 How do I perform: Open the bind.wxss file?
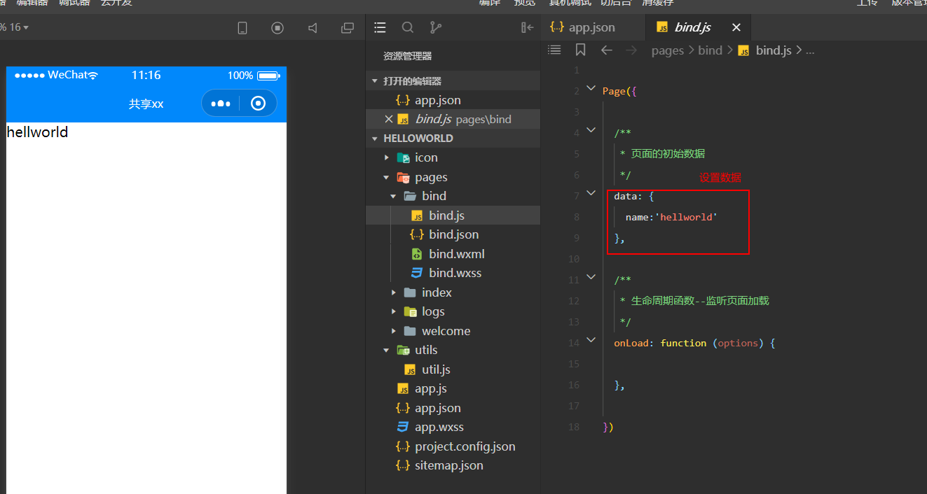click(x=453, y=273)
